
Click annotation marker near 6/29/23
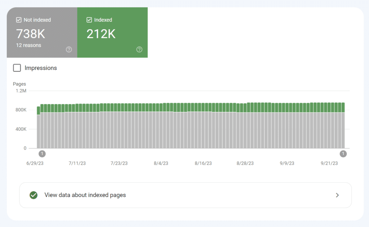[42, 154]
